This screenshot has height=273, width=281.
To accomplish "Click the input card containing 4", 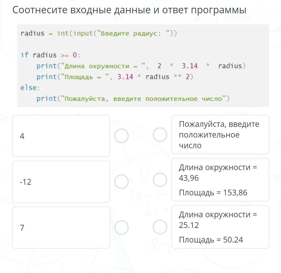I will (61, 136).
